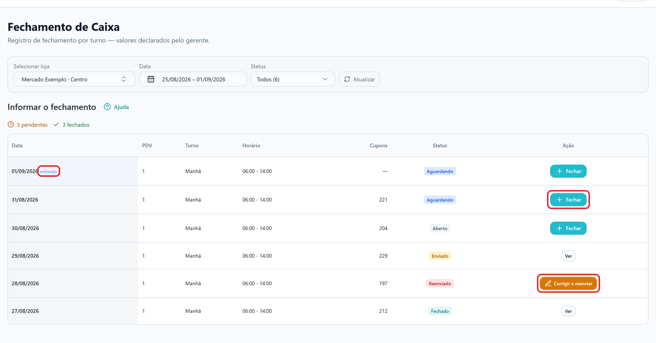This screenshot has height=343, width=656.
Task: Click the coupon count 229
Action: coord(383,256)
